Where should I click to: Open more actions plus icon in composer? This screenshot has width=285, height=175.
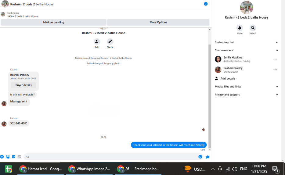pyautogui.click(x=2, y=157)
